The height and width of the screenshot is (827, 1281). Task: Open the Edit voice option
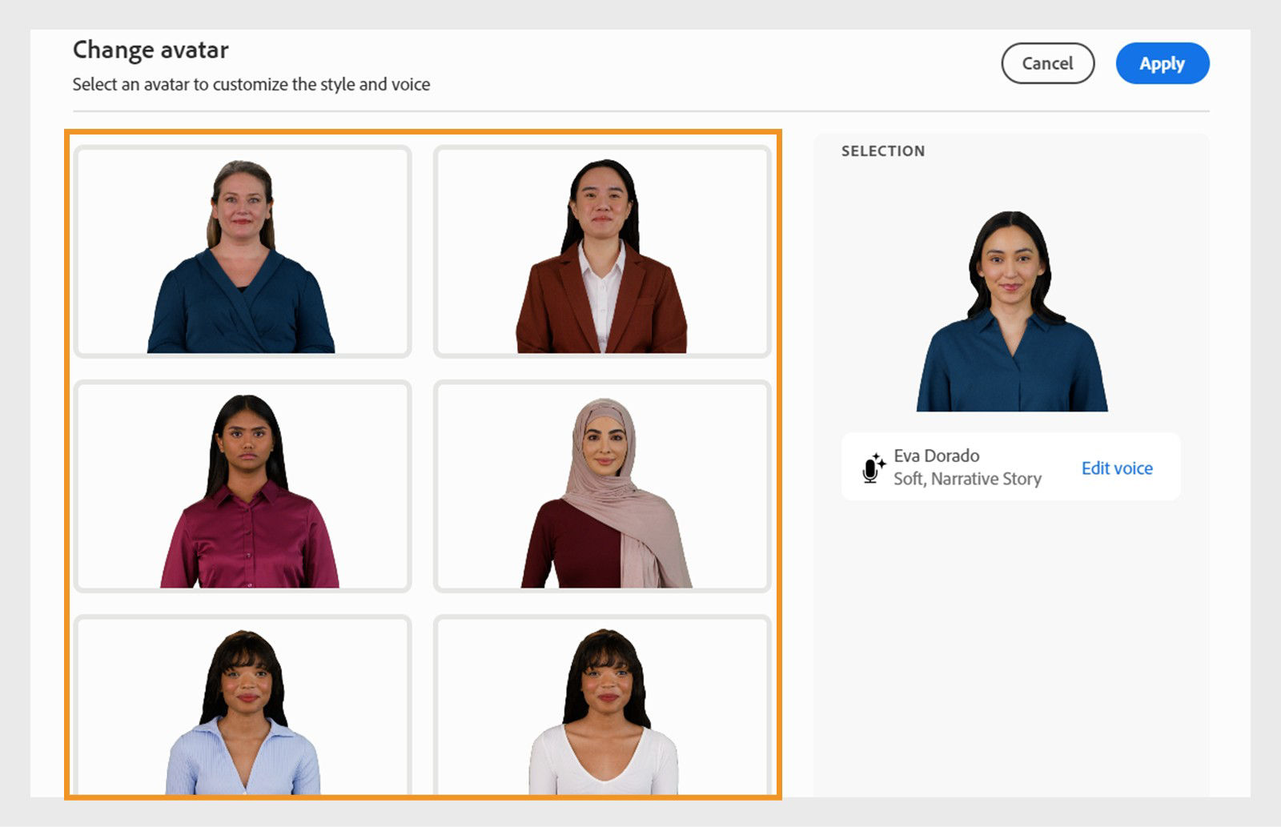[x=1117, y=468]
